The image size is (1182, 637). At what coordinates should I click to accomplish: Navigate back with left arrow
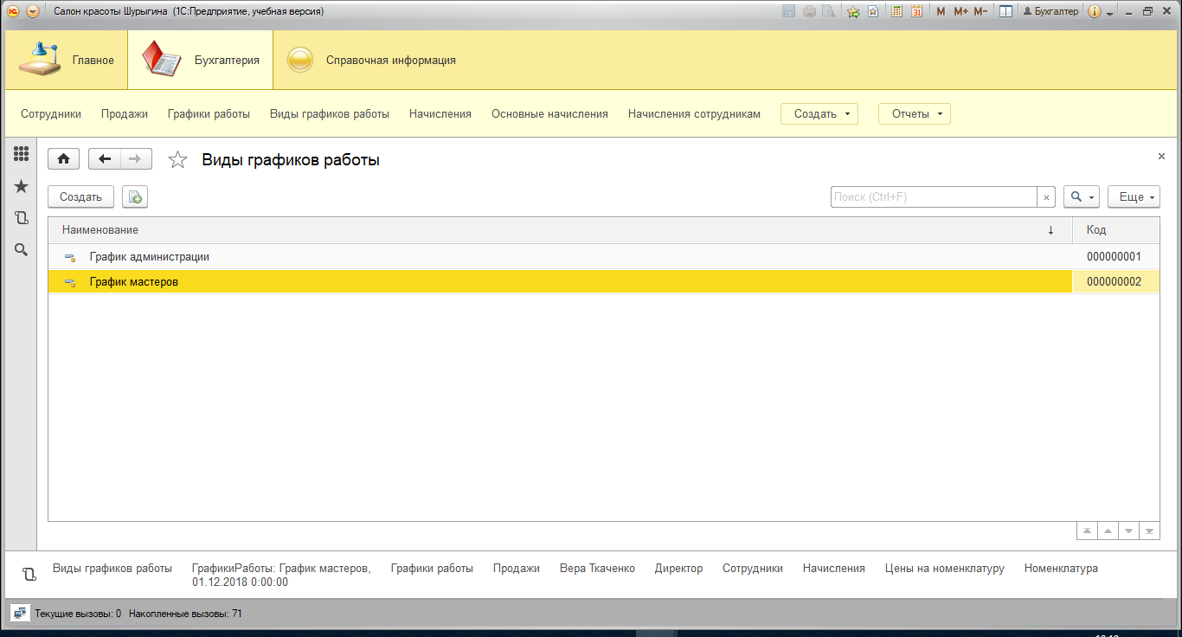click(105, 159)
